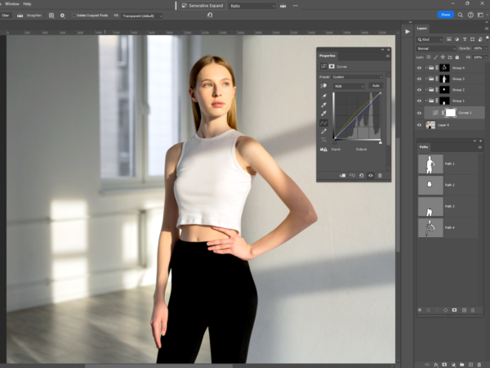Open the Window menu
Viewport: 490px width, 368px height.
[11, 3]
